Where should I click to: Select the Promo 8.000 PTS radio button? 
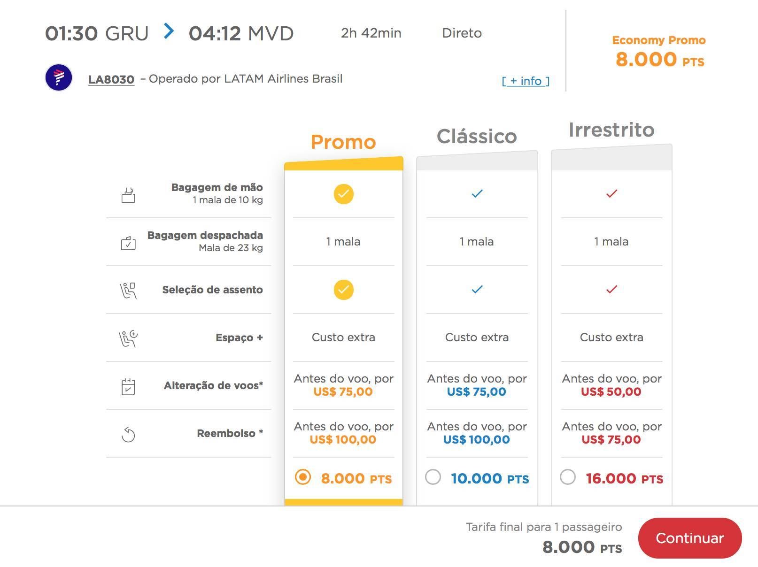click(x=303, y=477)
